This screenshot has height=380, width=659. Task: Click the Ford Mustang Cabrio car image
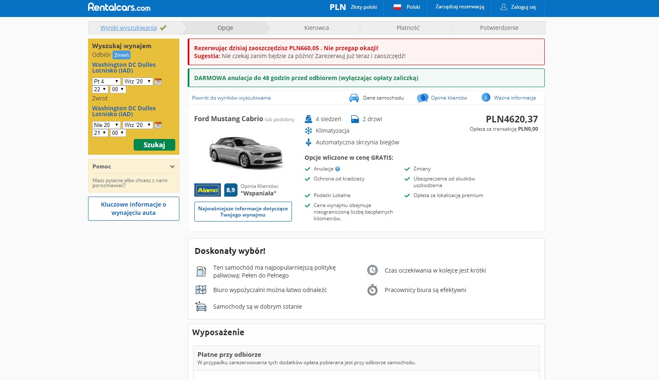coord(246,153)
